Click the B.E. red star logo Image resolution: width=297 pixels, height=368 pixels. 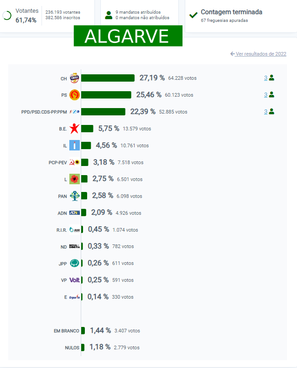click(74, 129)
